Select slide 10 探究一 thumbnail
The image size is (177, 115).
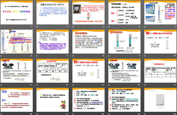160,42
